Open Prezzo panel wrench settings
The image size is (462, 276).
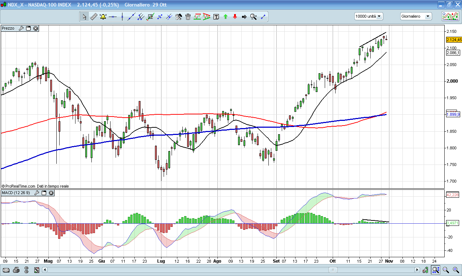21,28
